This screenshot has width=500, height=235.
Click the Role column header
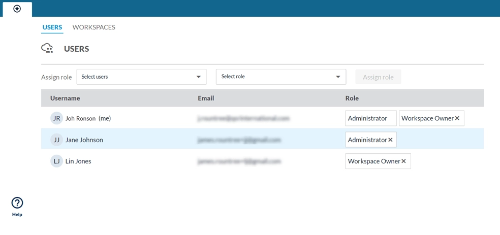(352, 98)
